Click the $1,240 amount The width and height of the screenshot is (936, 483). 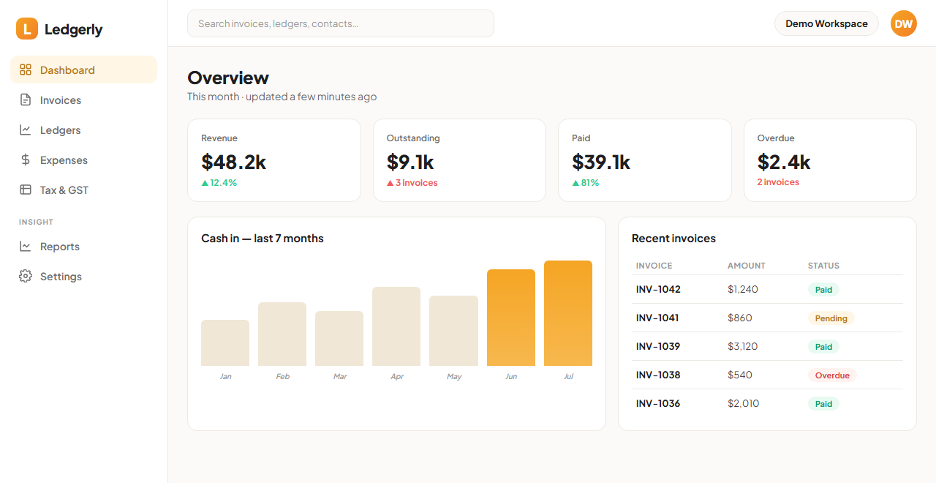743,289
